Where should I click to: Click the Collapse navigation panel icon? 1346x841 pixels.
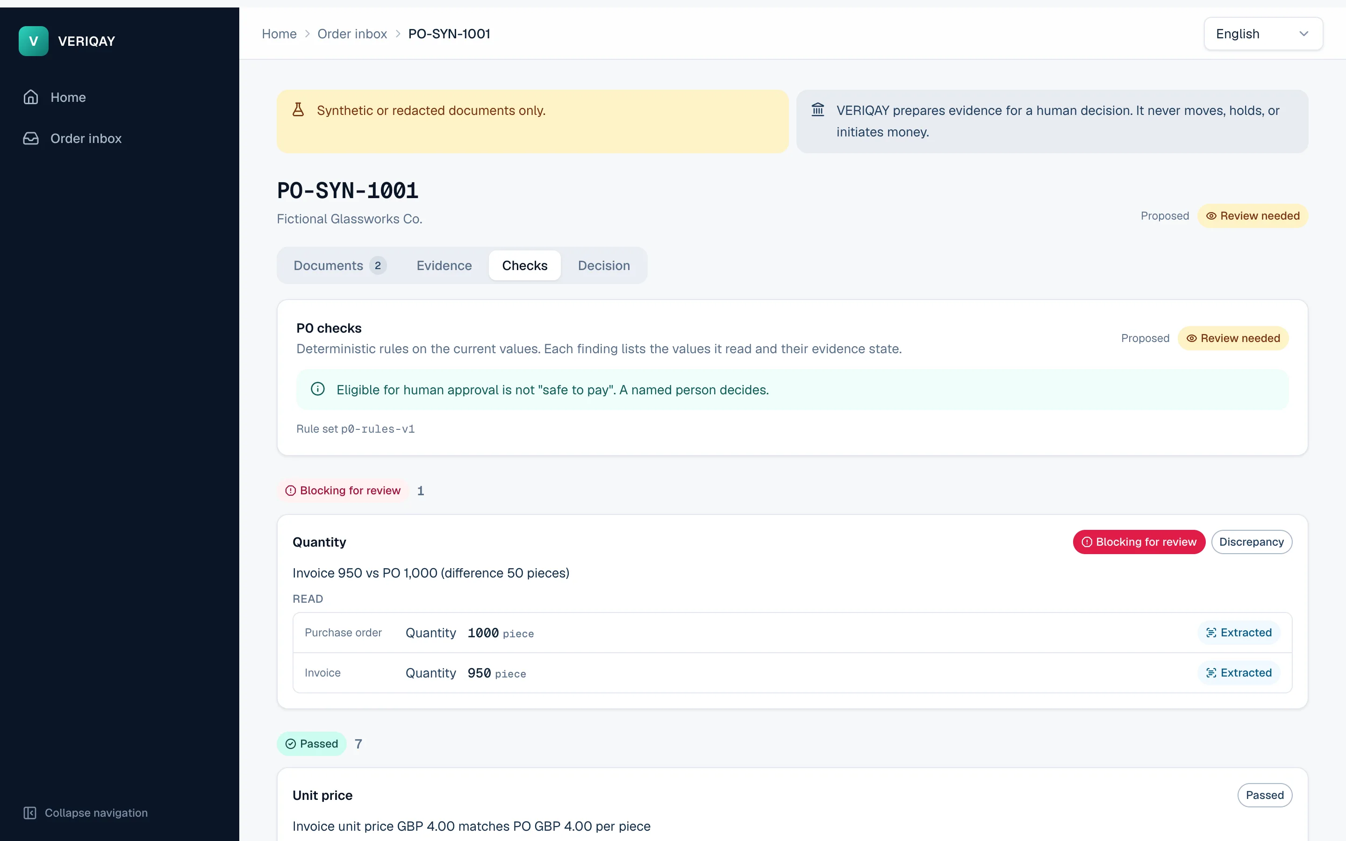pos(30,812)
